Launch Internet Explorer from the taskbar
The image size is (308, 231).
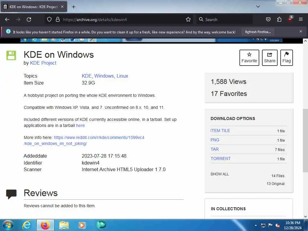(27, 225)
